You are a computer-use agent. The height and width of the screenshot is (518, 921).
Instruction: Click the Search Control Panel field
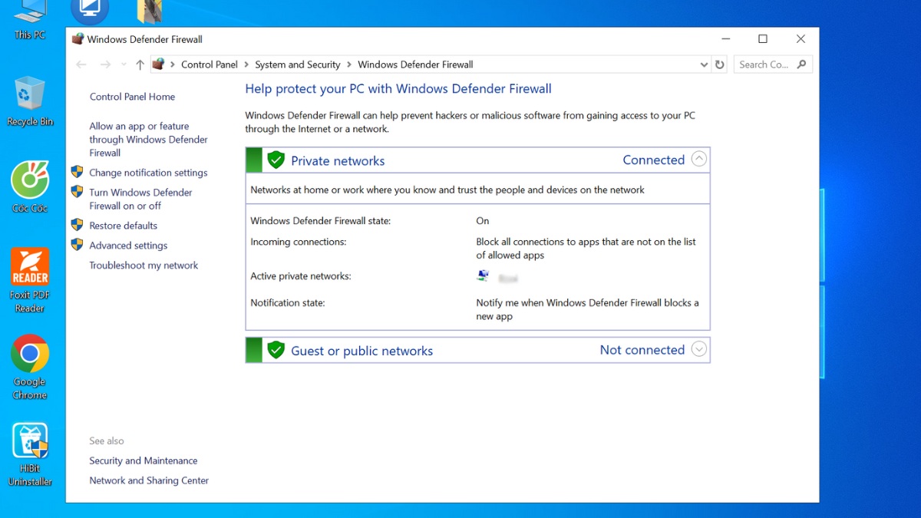764,64
